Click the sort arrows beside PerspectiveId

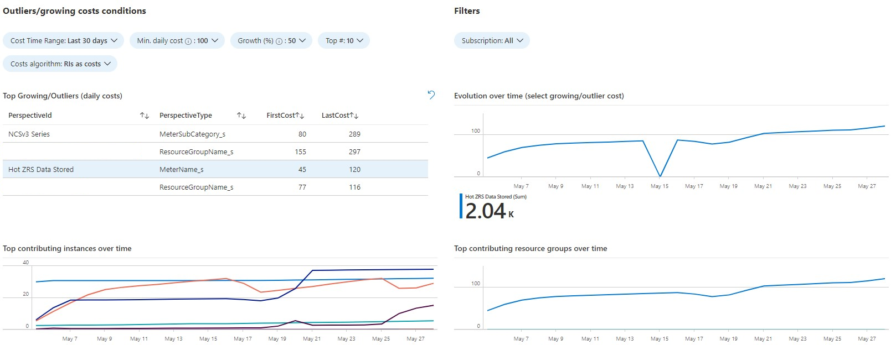click(145, 116)
